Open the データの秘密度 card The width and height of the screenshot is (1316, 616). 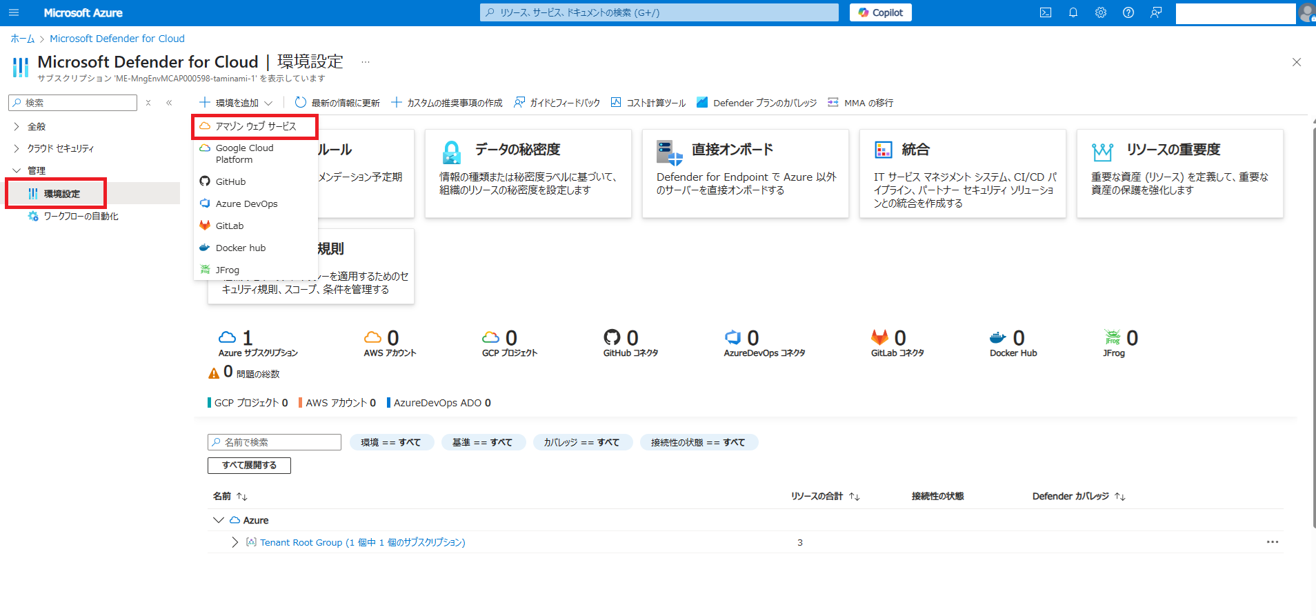coord(528,174)
